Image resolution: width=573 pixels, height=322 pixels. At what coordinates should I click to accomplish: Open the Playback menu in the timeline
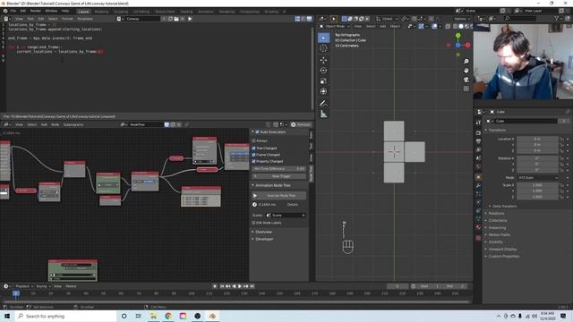pos(24,286)
